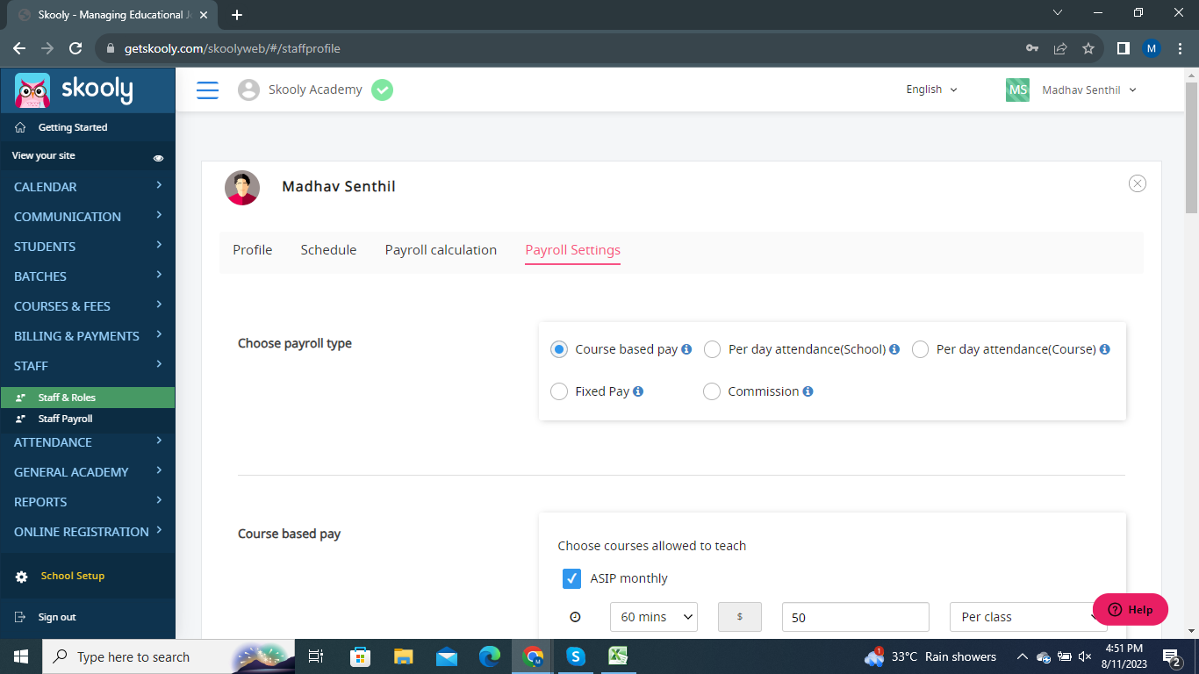The height and width of the screenshot is (674, 1199).
Task: Open Chrome side panel icon
Action: click(1123, 48)
